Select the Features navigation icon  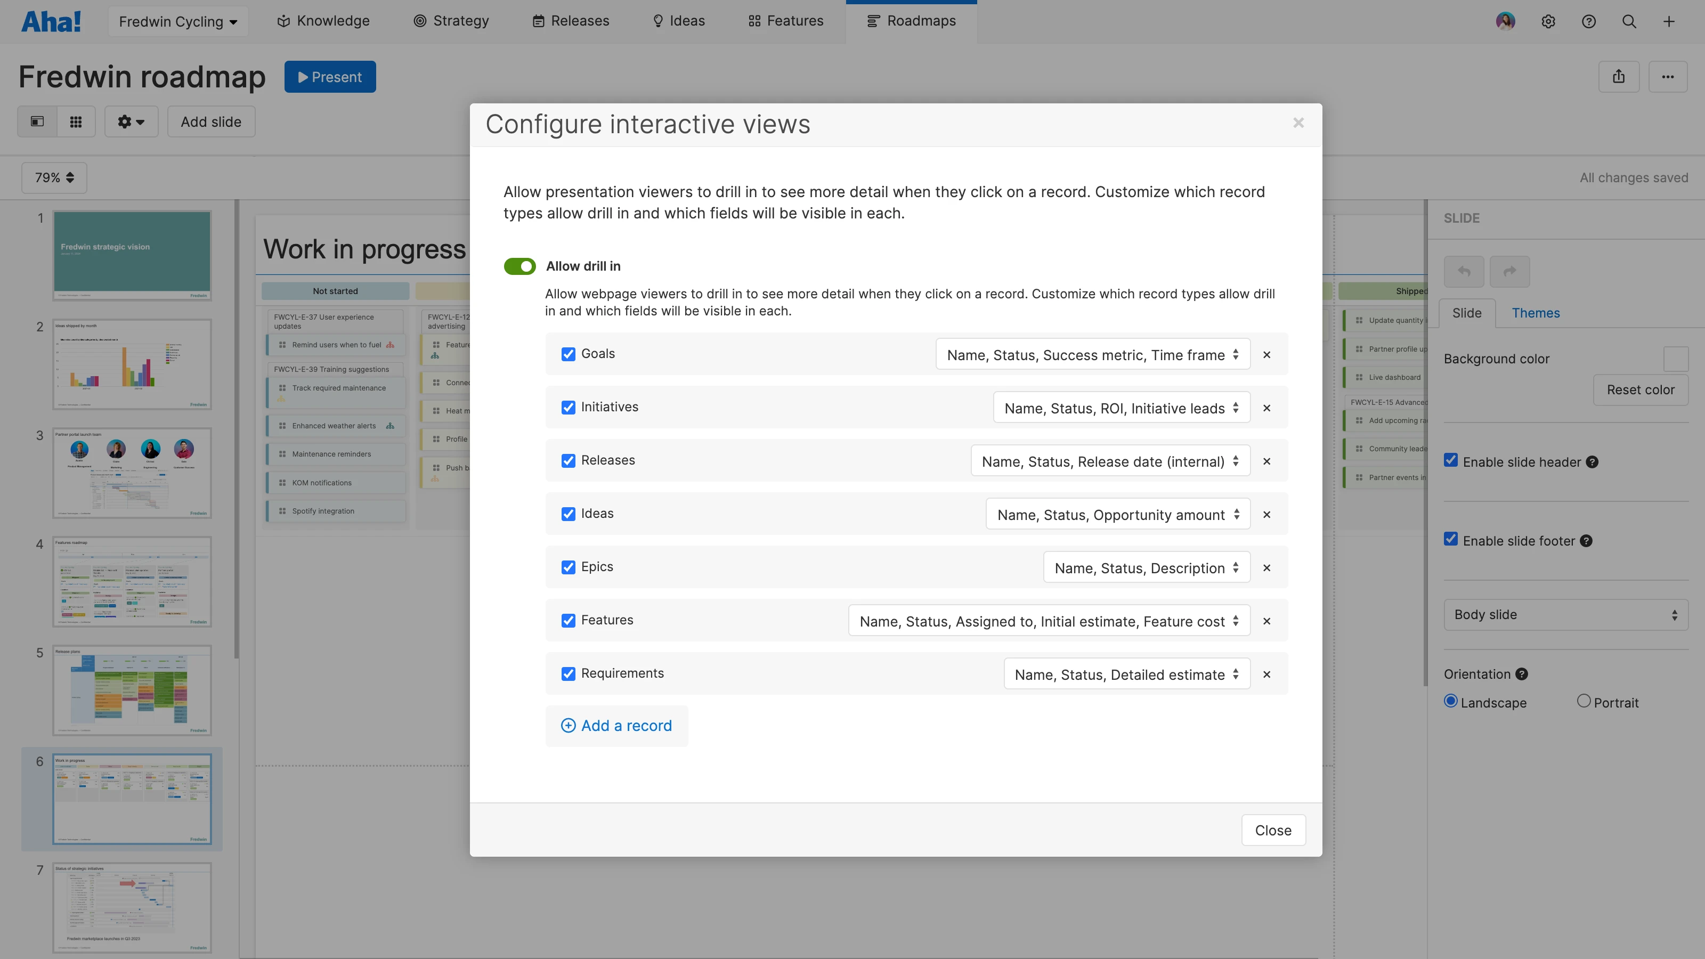point(754,21)
